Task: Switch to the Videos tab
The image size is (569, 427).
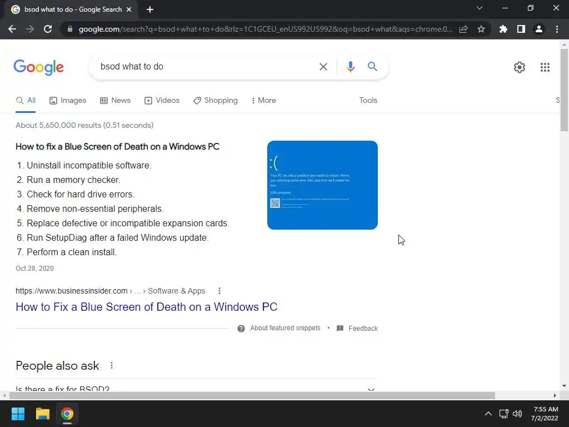Action: [x=162, y=101]
